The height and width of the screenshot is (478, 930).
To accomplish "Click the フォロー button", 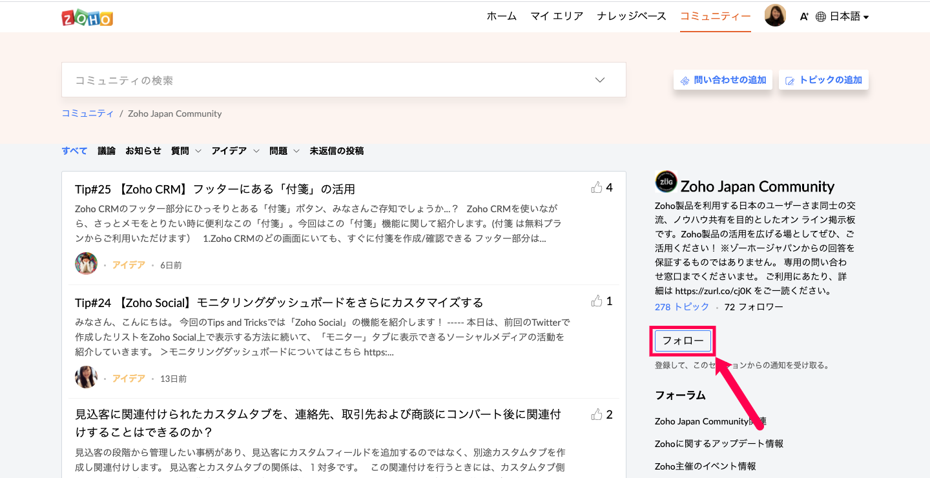I will [683, 341].
